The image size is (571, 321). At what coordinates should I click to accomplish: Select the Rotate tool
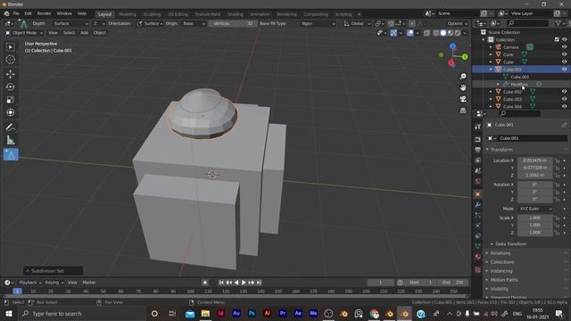(x=10, y=87)
